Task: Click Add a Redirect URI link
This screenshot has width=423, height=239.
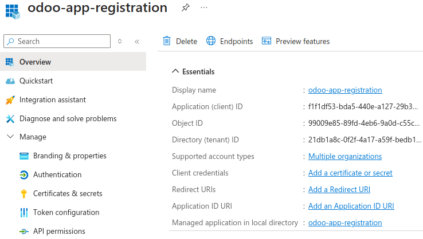Action: tap(339, 189)
